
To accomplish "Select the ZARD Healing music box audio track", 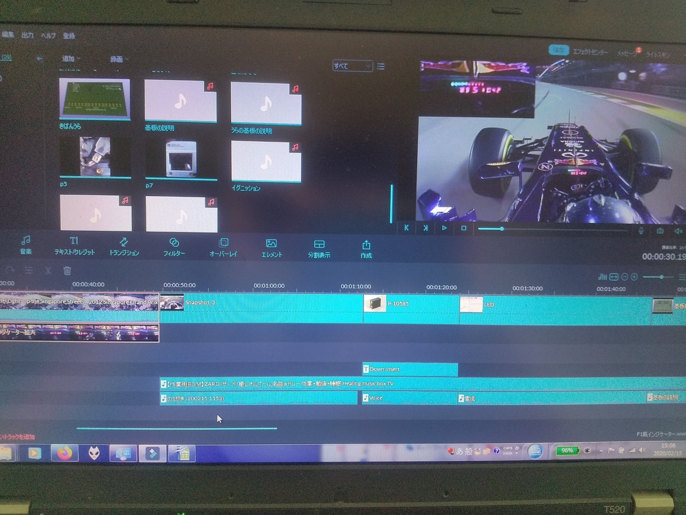I will click(x=423, y=384).
